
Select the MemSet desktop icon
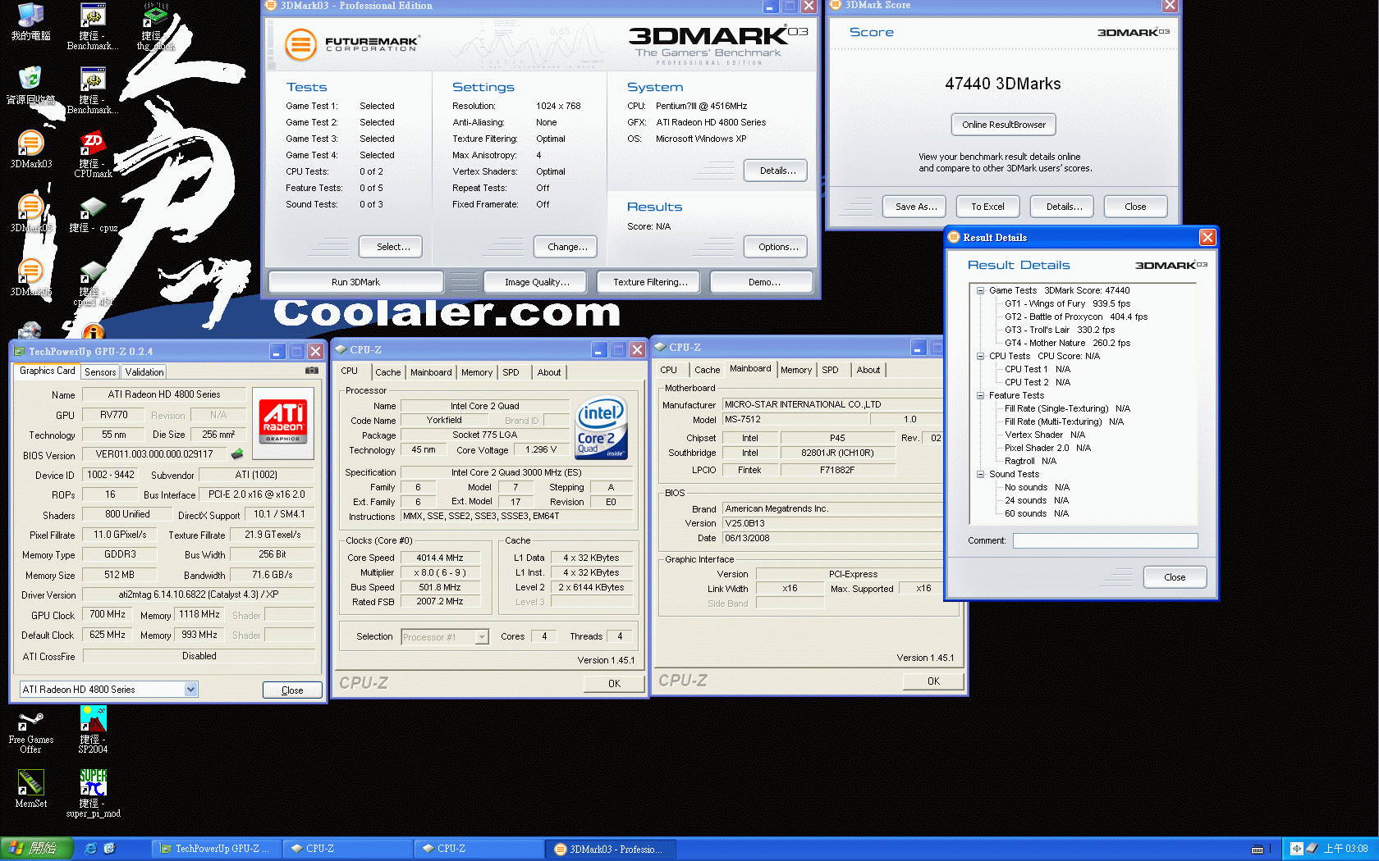pyautogui.click(x=30, y=789)
